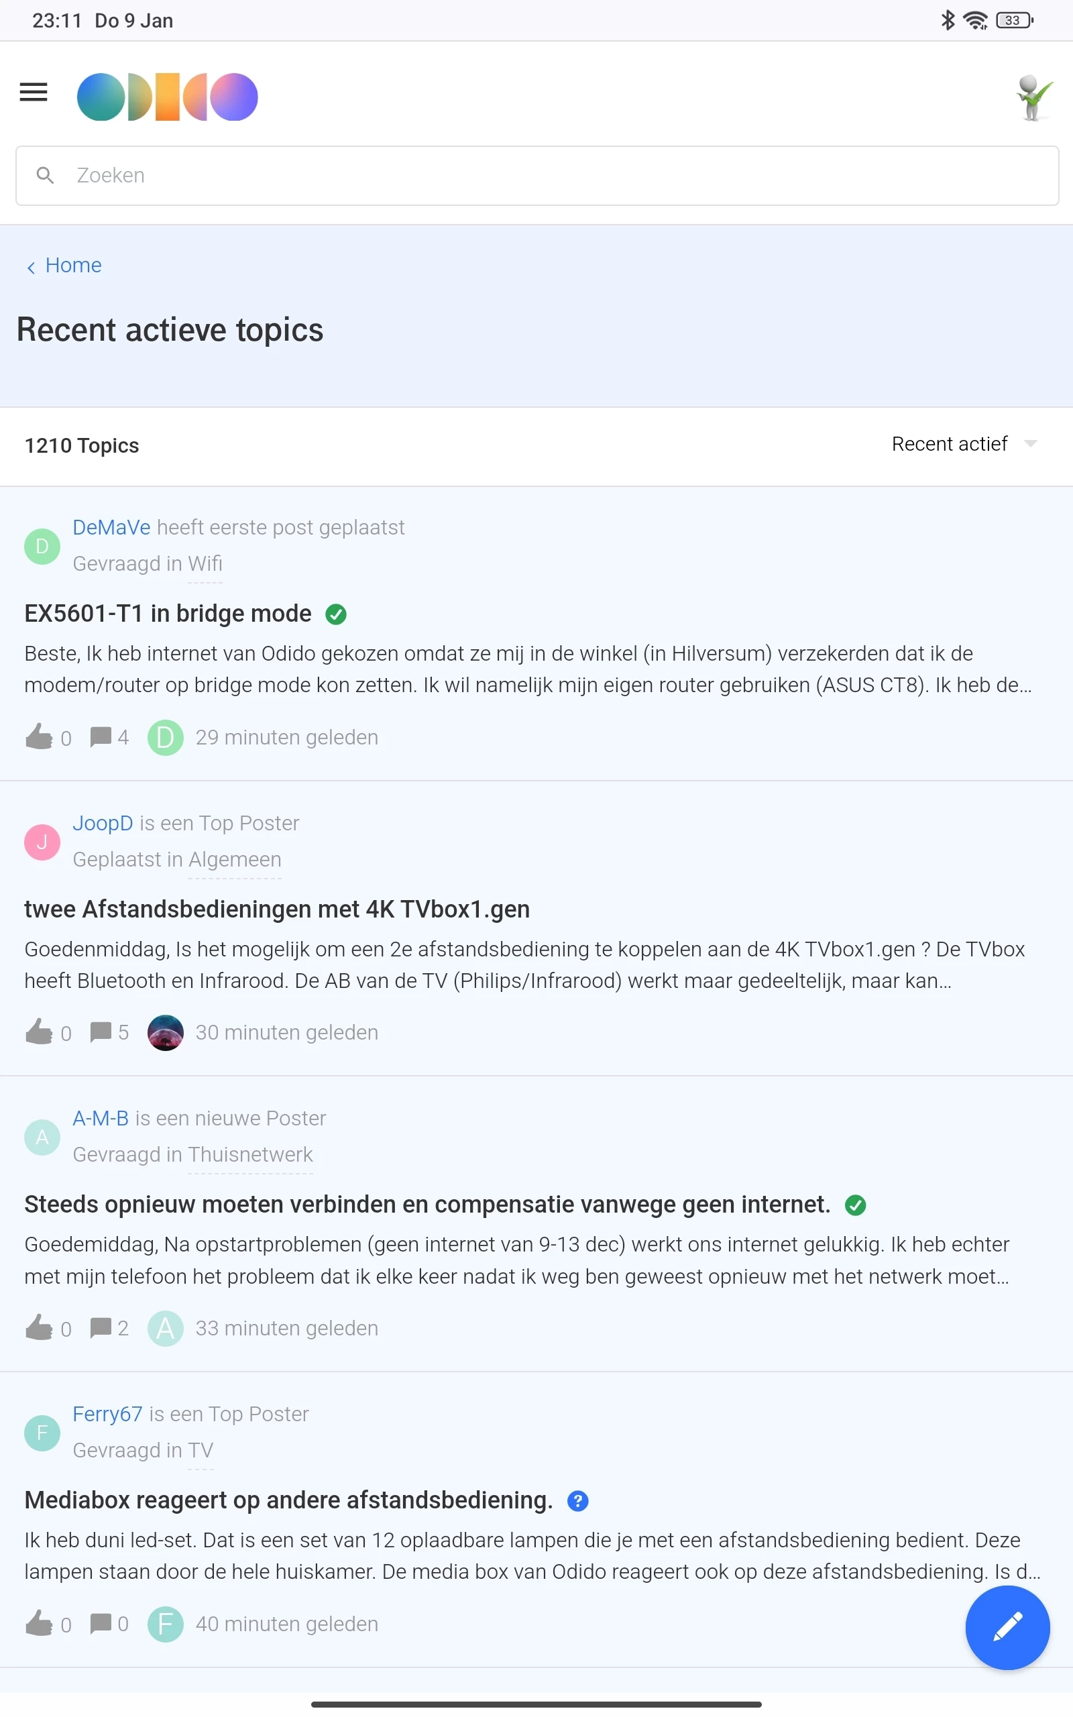Viewport: 1073px width, 1717px height.
Task: Click the comment bubble on Afstandsbedieningen topic
Action: click(x=101, y=1032)
